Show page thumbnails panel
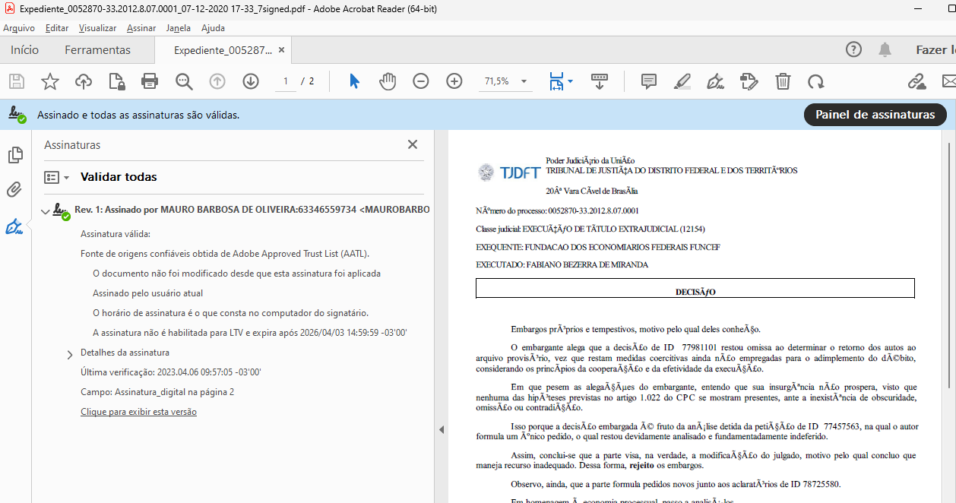Image resolution: width=956 pixels, height=503 pixels. 14,155
